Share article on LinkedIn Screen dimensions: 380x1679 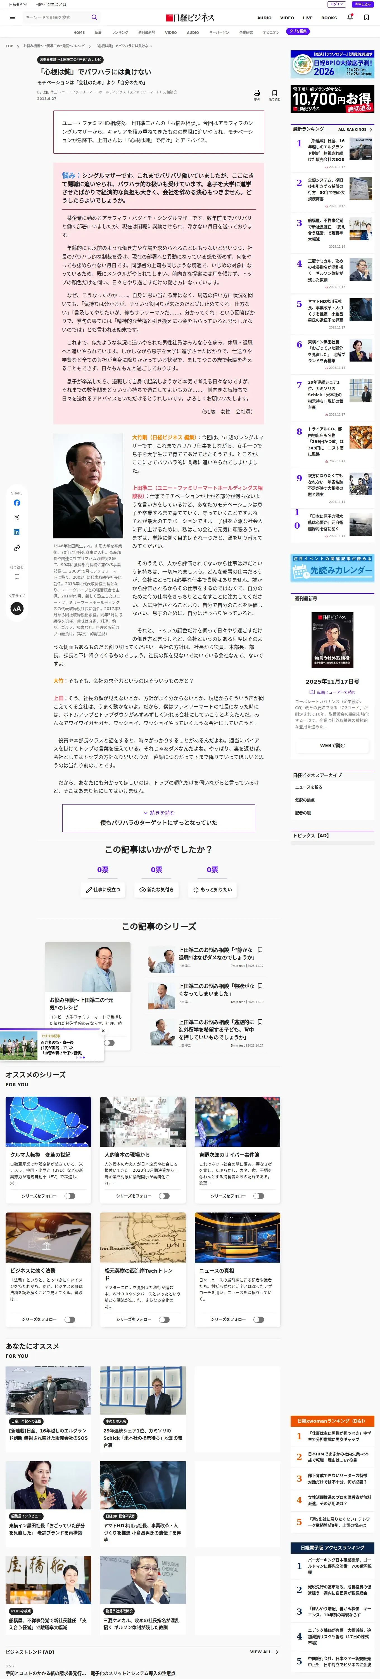(x=17, y=532)
